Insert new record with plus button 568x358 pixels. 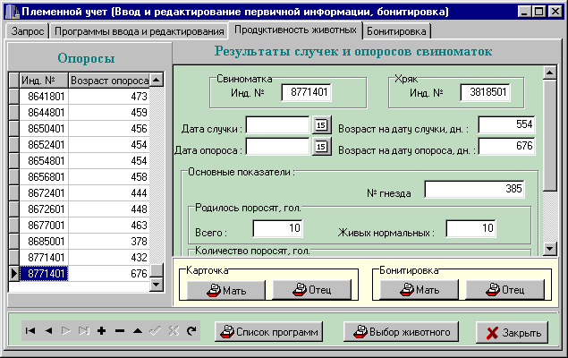point(102,330)
